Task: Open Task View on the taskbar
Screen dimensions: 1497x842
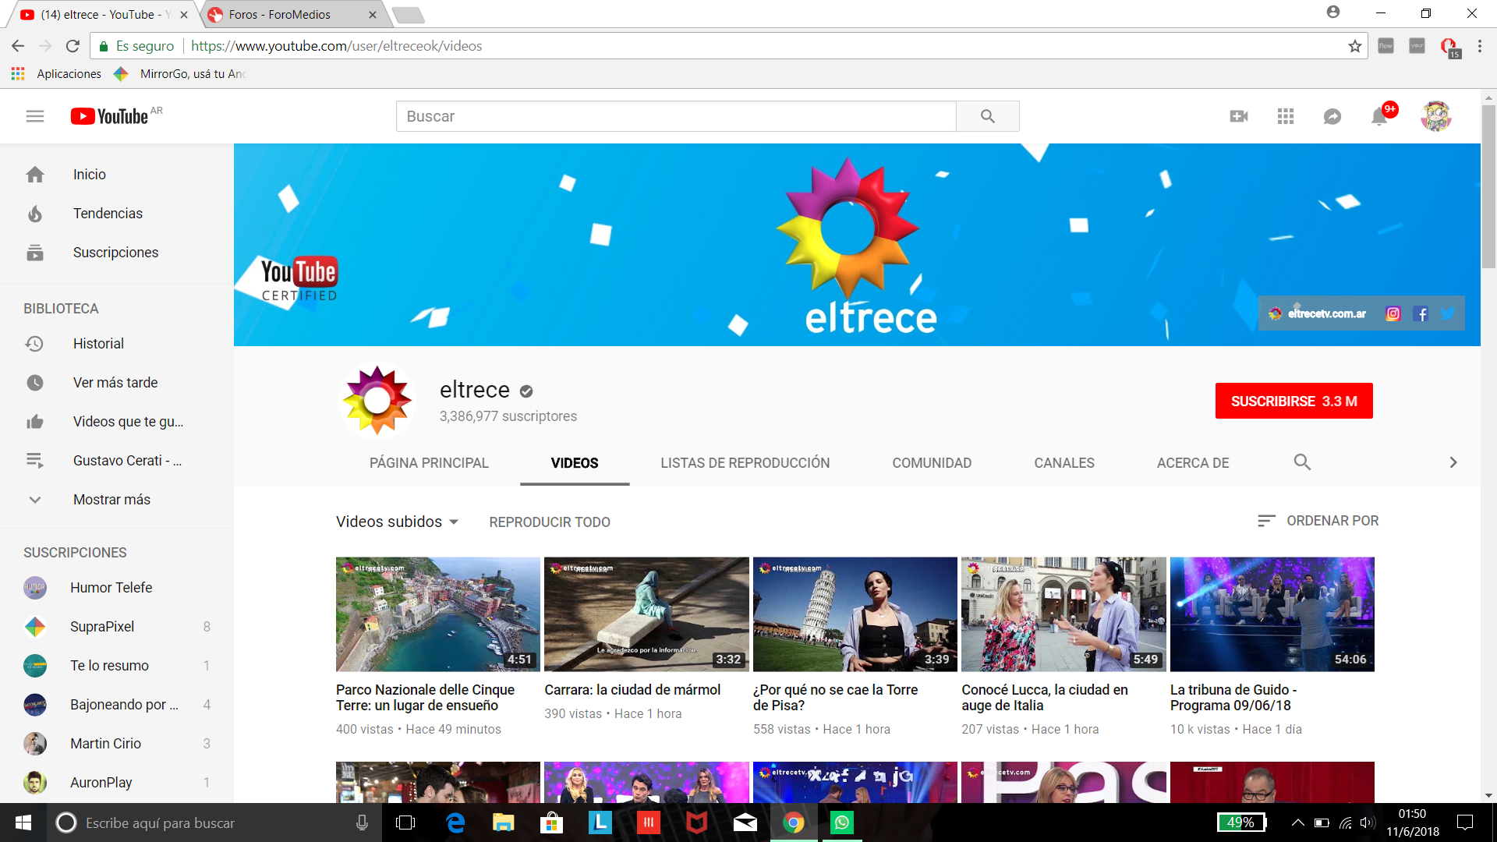Action: (x=405, y=823)
